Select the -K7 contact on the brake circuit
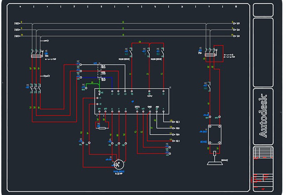Image resolution: width=286 pixels, height=195 pixels. pyautogui.click(x=209, y=86)
